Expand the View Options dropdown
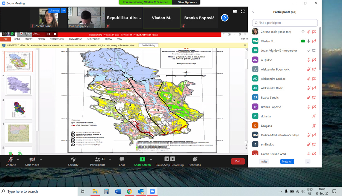The width and height of the screenshot is (342, 196). pos(188,2)
